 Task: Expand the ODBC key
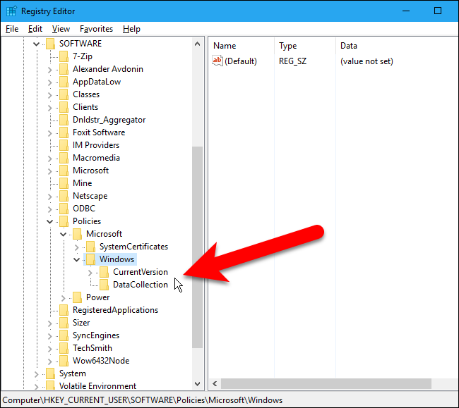point(49,209)
